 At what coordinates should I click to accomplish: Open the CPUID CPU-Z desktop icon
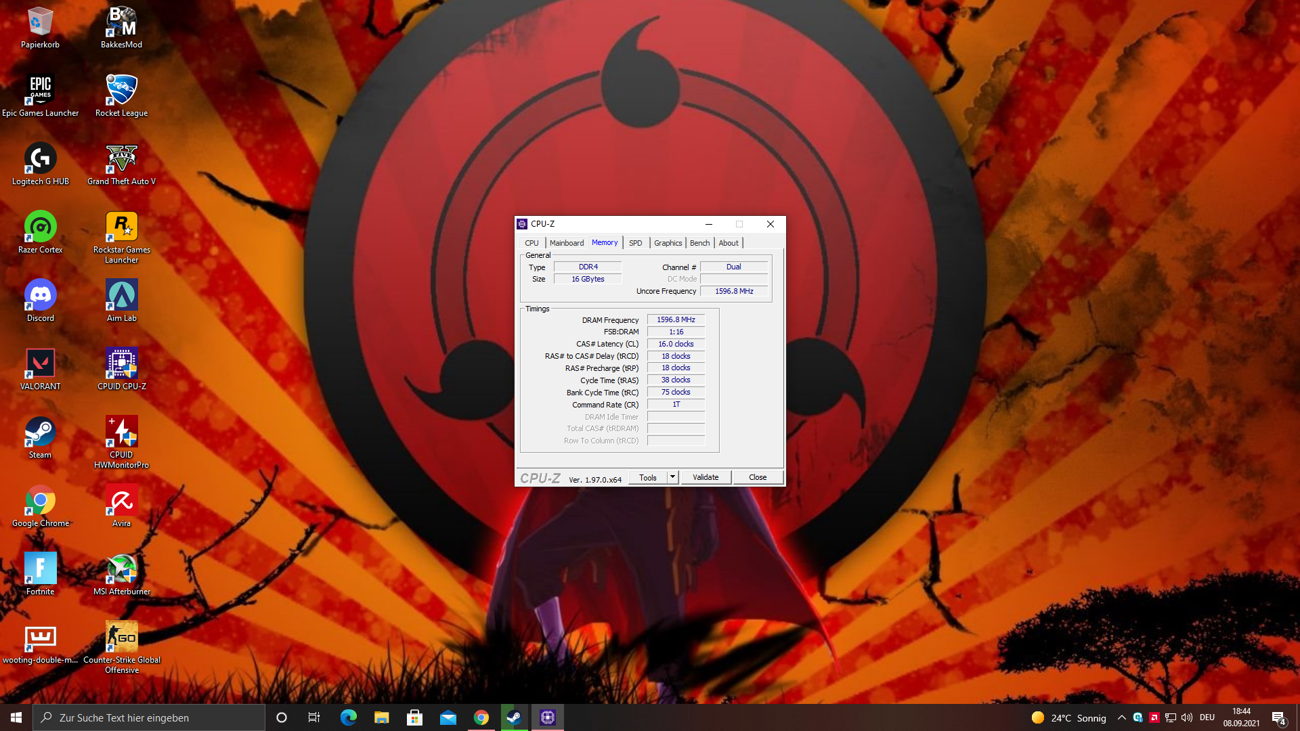121,364
